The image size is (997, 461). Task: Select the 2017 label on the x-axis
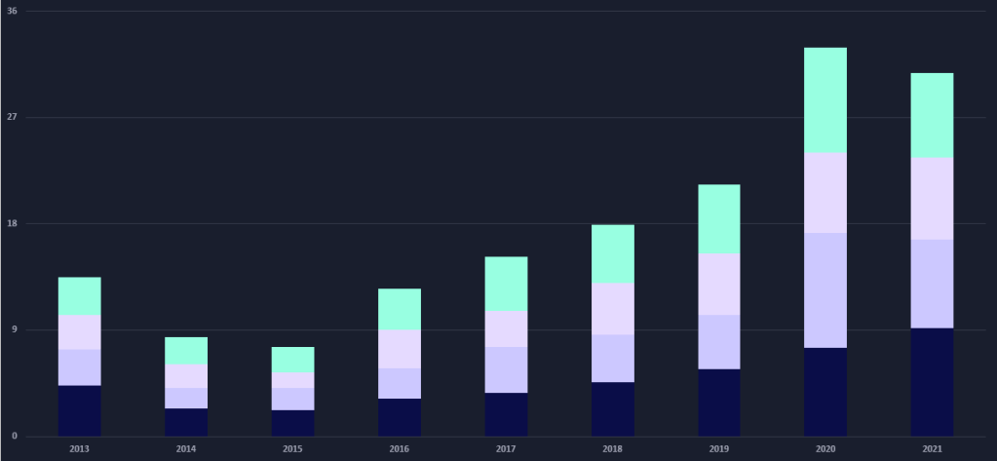(506, 449)
